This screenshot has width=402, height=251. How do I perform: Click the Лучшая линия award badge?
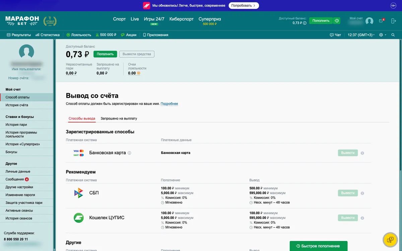tap(50, 21)
